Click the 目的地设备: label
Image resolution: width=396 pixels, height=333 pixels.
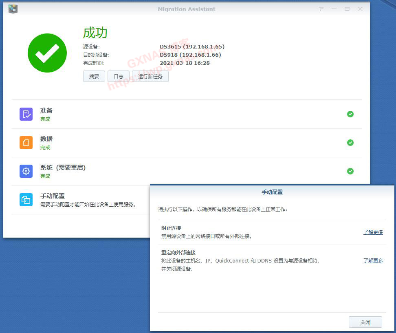(x=96, y=55)
